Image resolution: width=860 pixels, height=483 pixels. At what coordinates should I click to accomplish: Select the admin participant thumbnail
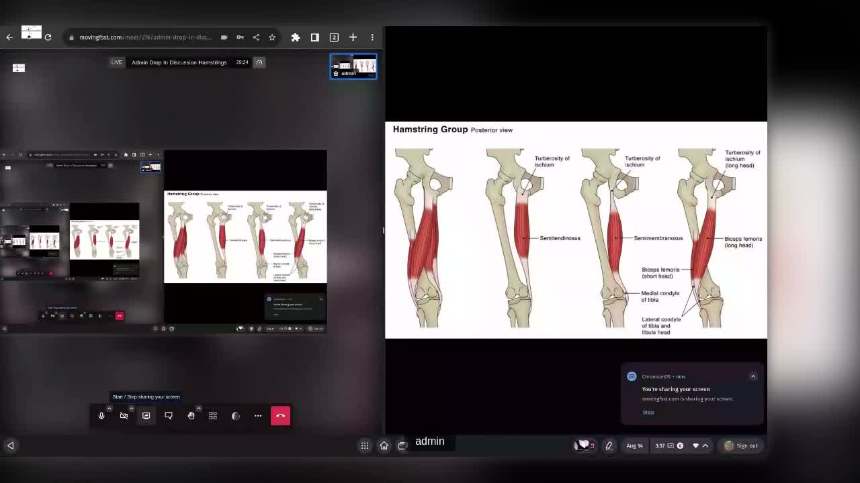[353, 66]
